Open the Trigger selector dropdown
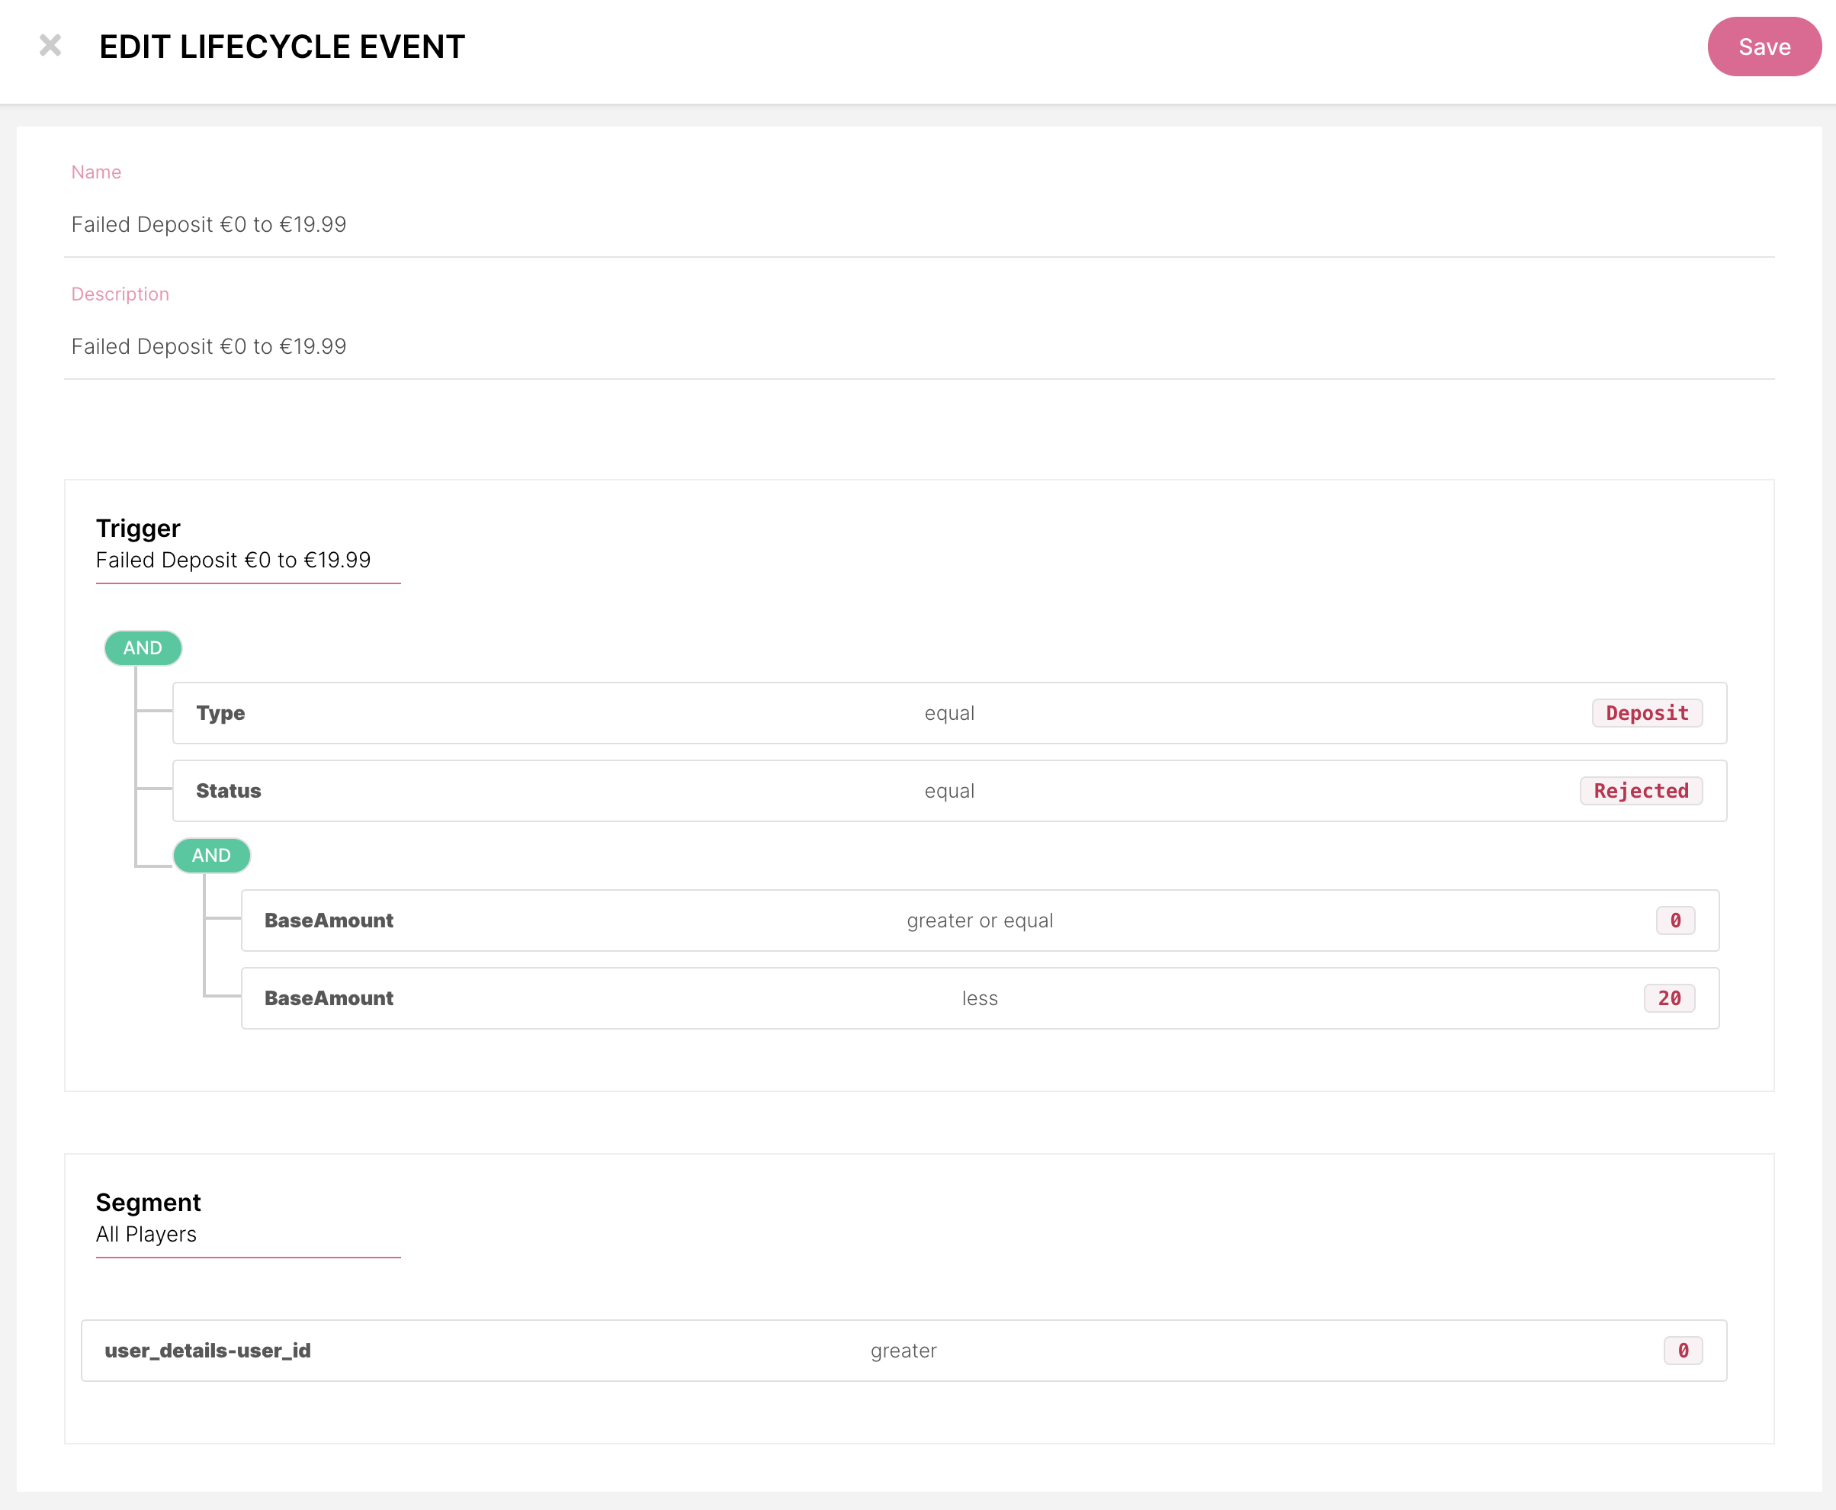 247,561
